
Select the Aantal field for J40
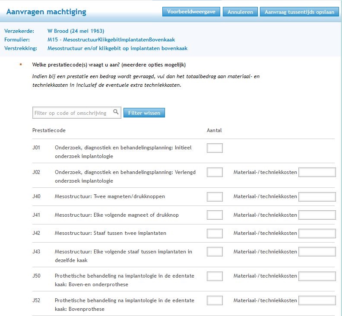point(215,197)
